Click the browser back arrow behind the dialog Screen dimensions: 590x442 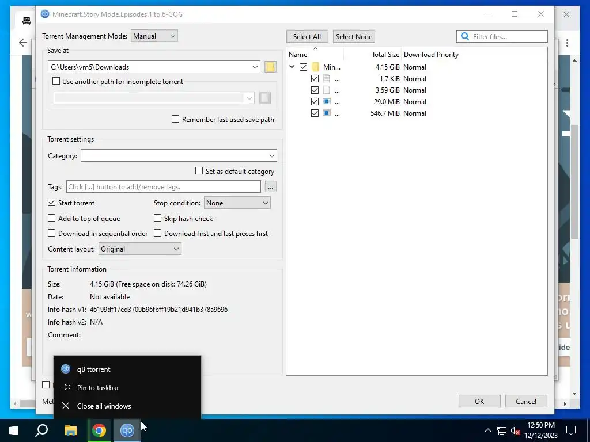(22, 43)
